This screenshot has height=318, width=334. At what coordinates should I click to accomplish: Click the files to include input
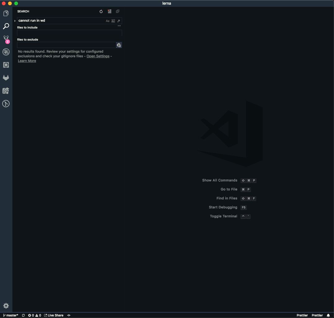(69, 33)
